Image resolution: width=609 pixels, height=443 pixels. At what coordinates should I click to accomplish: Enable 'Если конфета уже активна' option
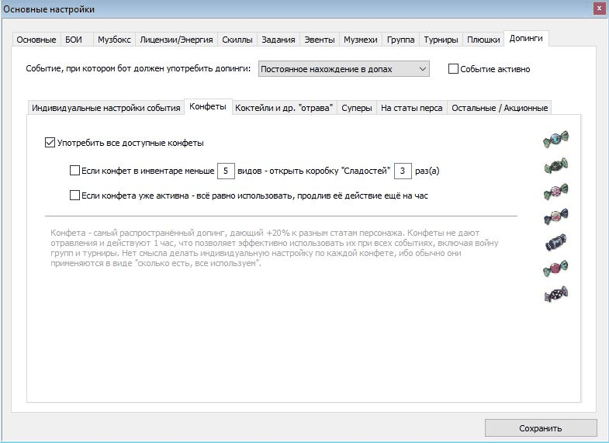pyautogui.click(x=74, y=195)
